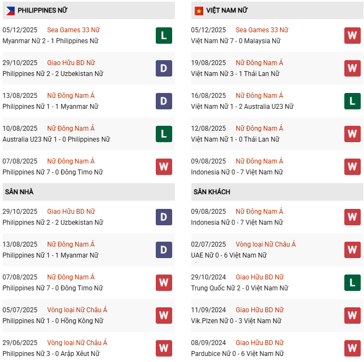Screen dimensions: 364x362
Task: Click the Philippines flag icon
Action: (x=10, y=10)
